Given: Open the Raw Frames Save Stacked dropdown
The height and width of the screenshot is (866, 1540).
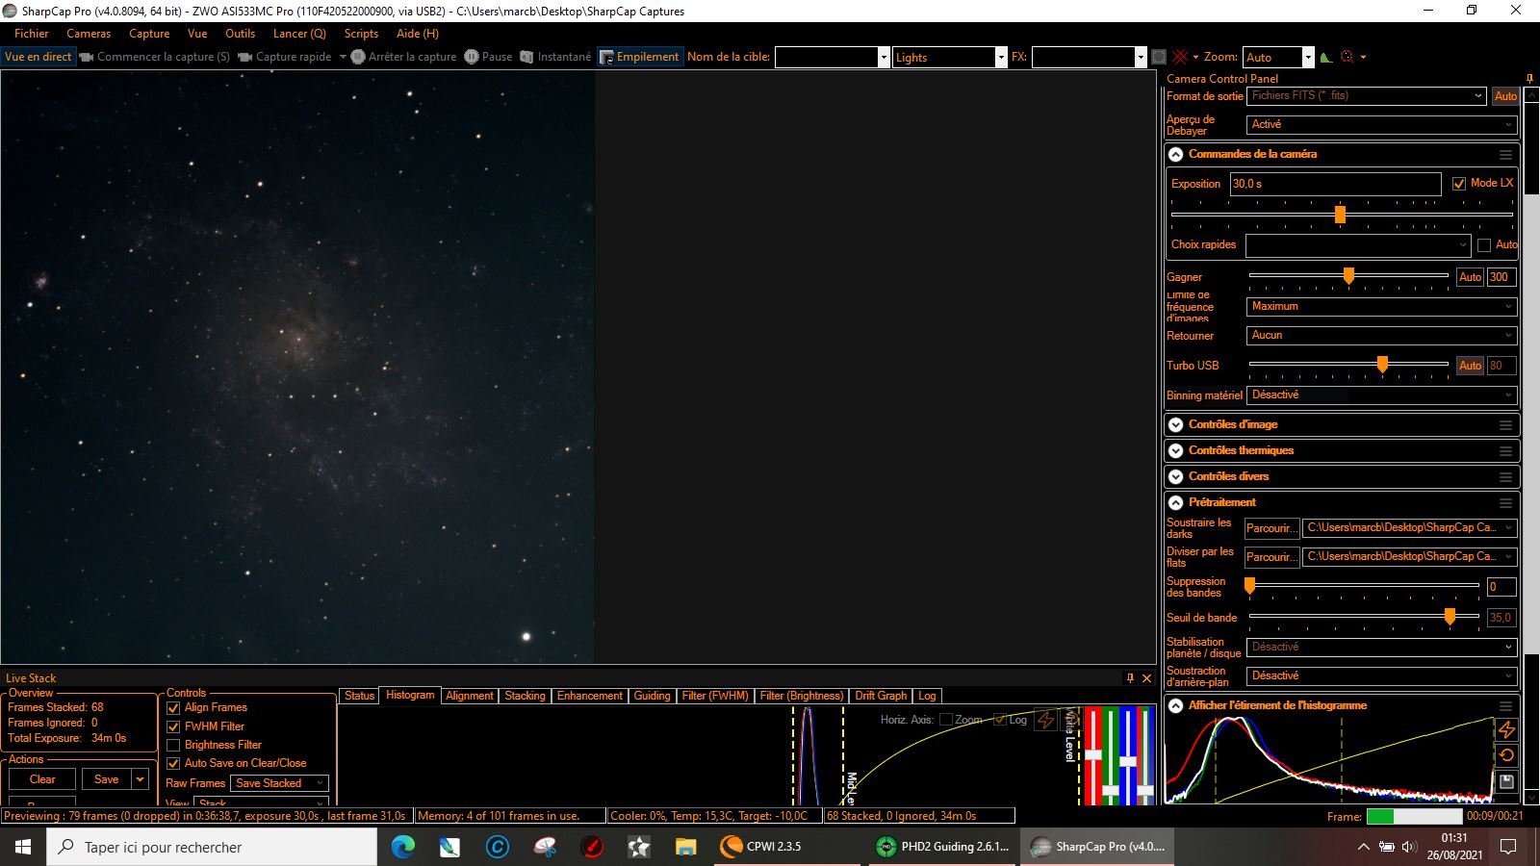Looking at the screenshot, I should 280,783.
